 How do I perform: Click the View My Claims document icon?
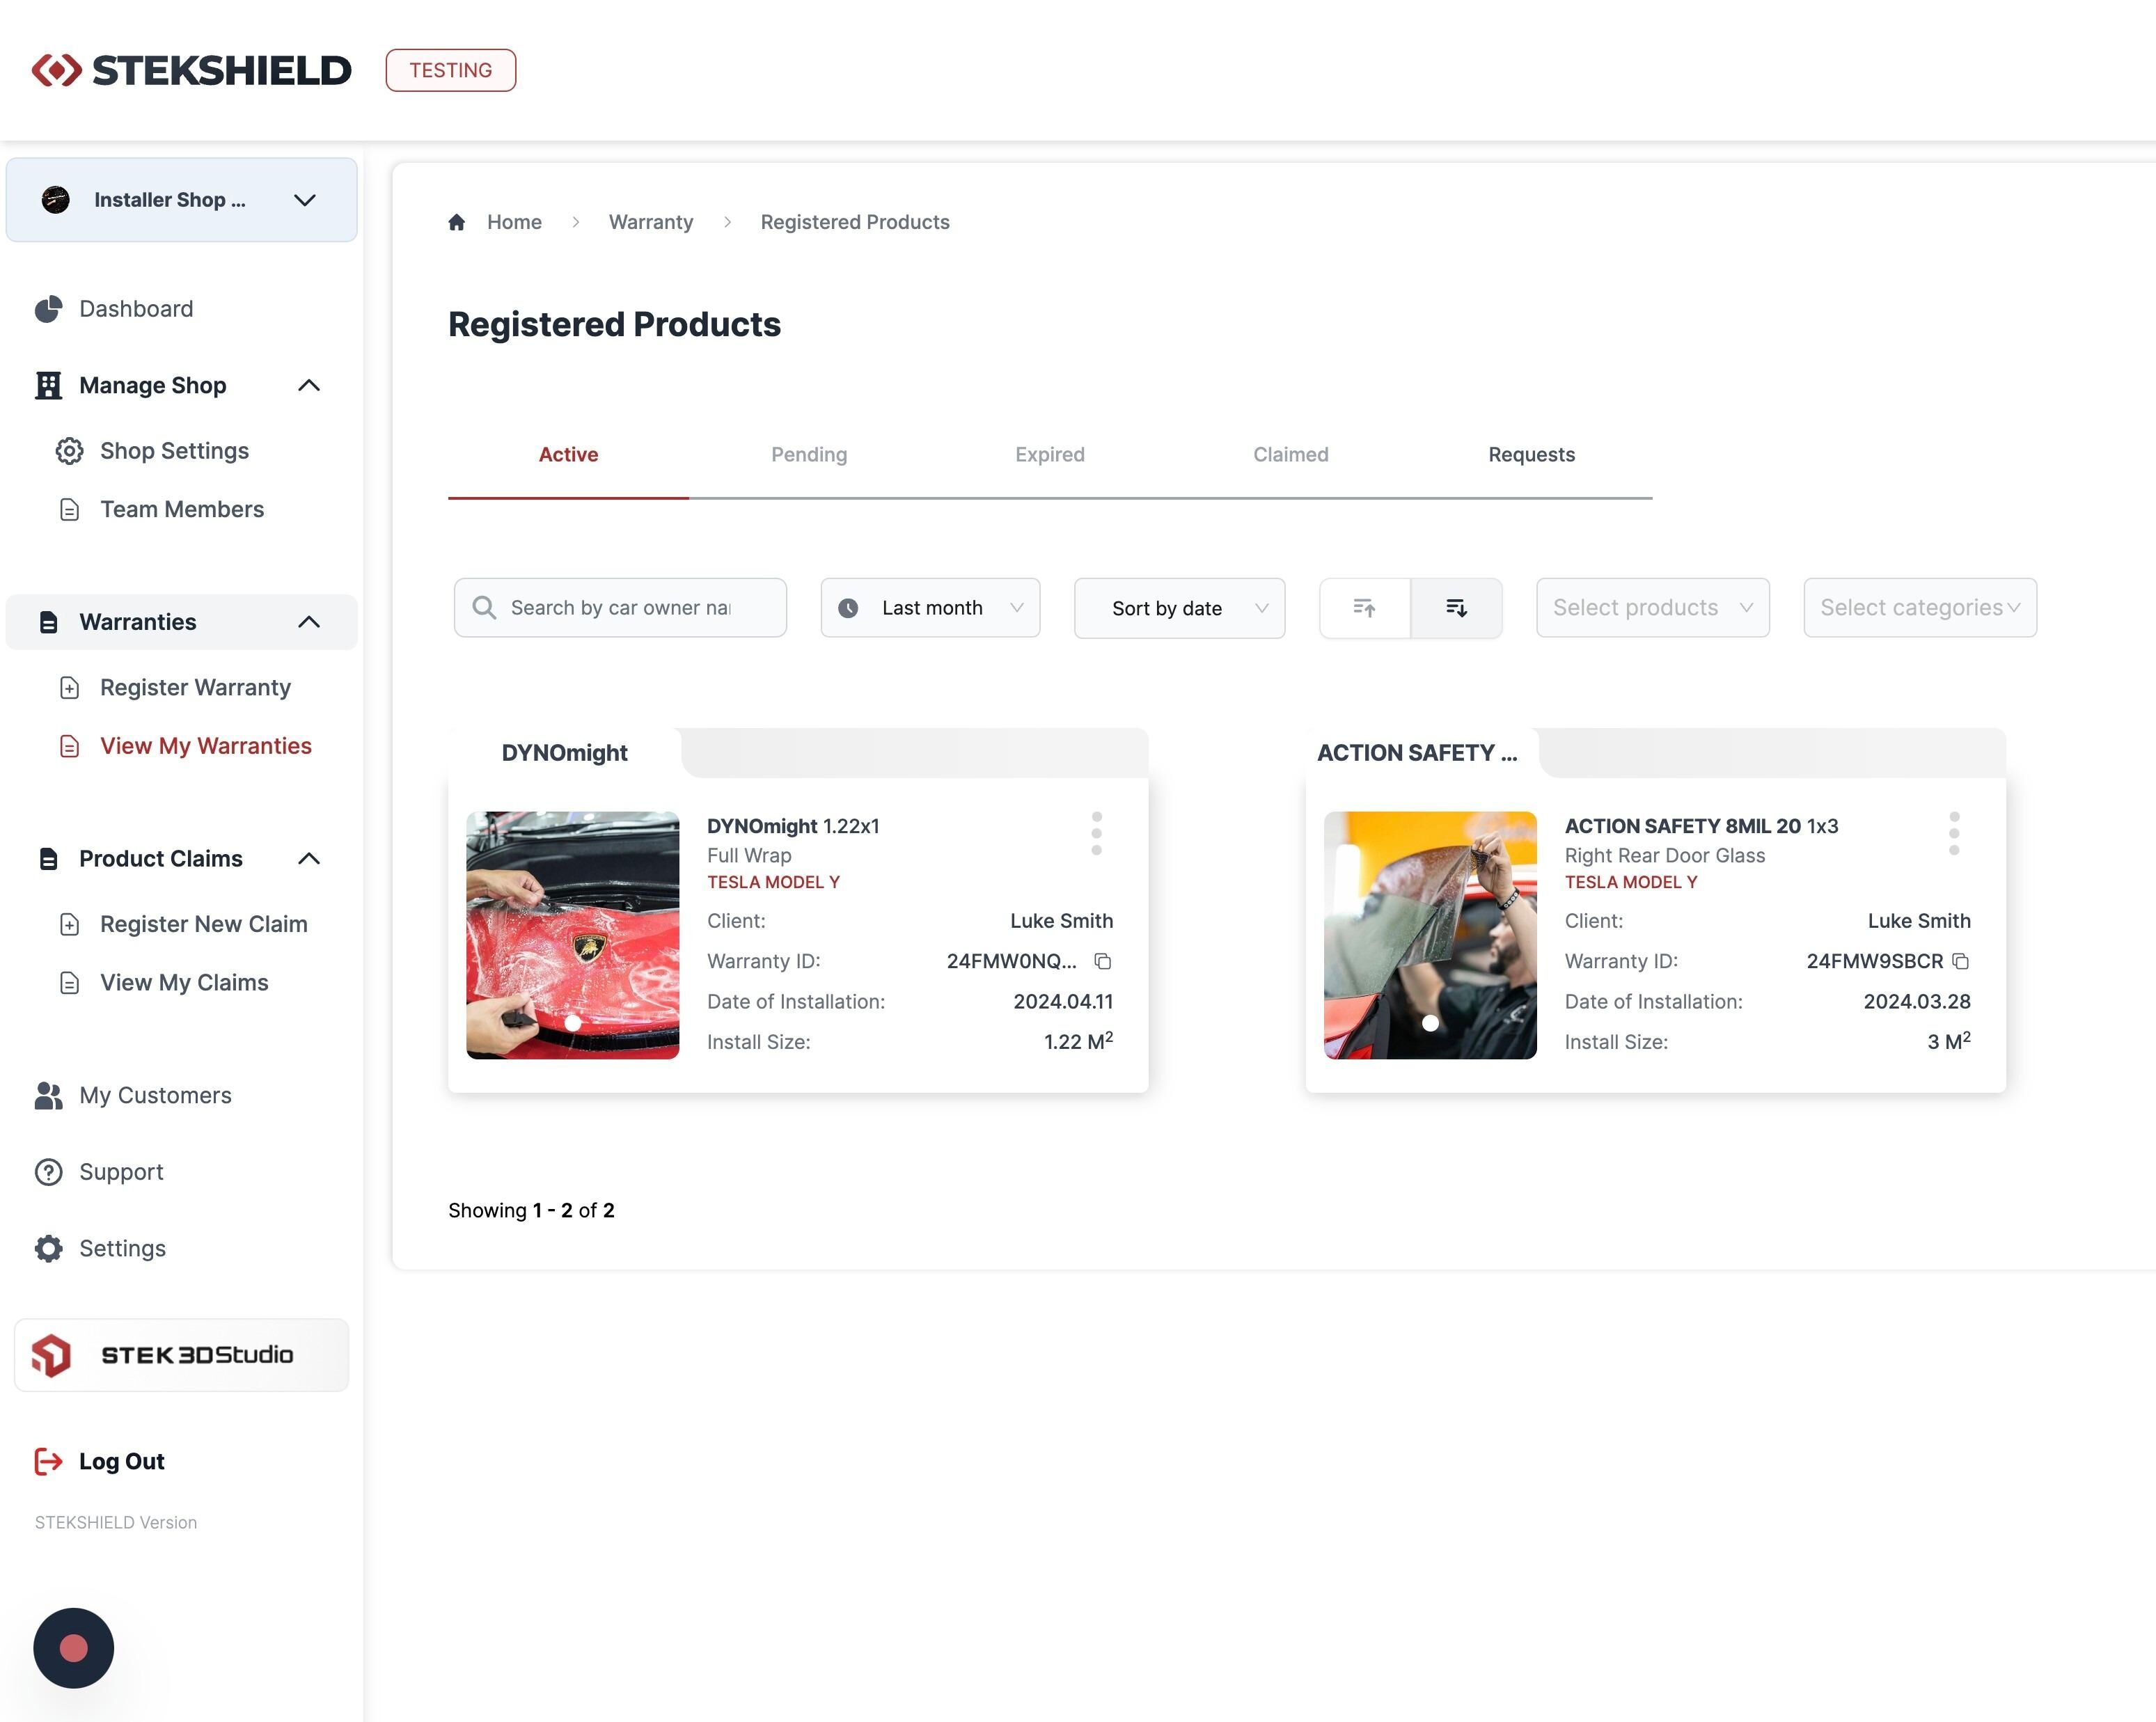69,983
